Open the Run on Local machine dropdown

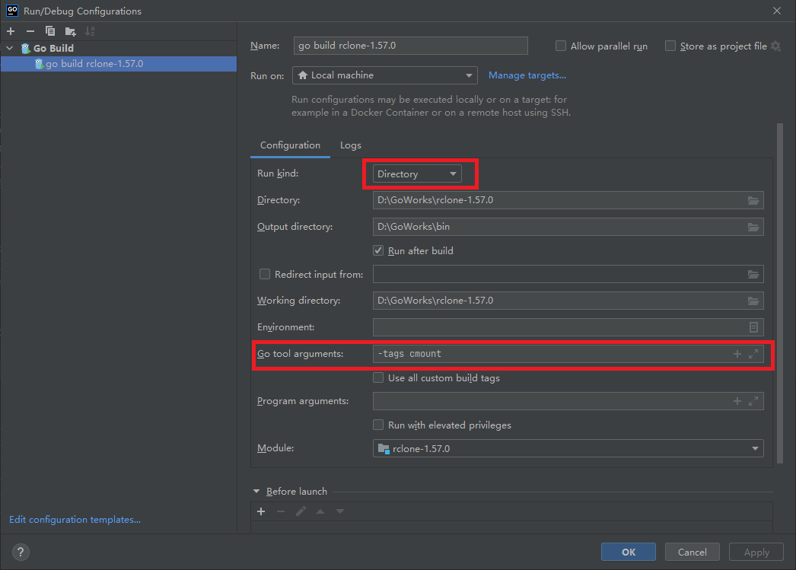tap(385, 75)
